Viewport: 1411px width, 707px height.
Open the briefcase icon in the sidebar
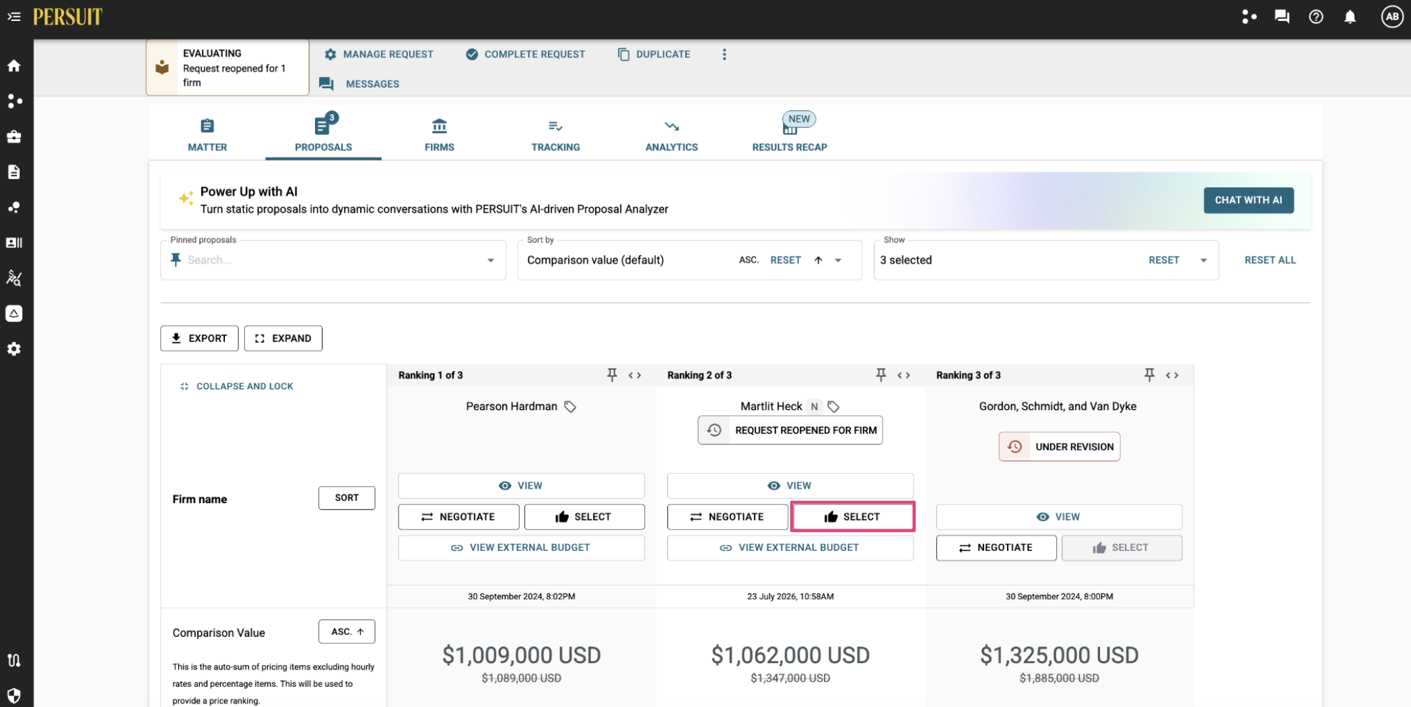[x=14, y=137]
